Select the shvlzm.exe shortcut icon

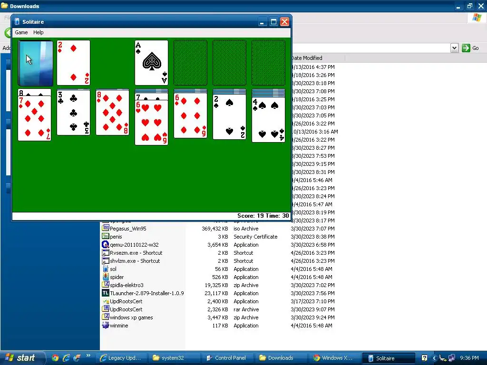pos(106,260)
